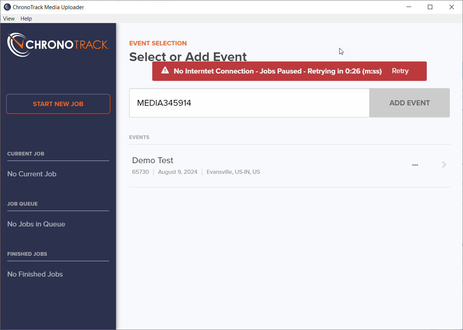Click the No Internet Connection banner message
This screenshot has width=463, height=330.
[x=278, y=71]
